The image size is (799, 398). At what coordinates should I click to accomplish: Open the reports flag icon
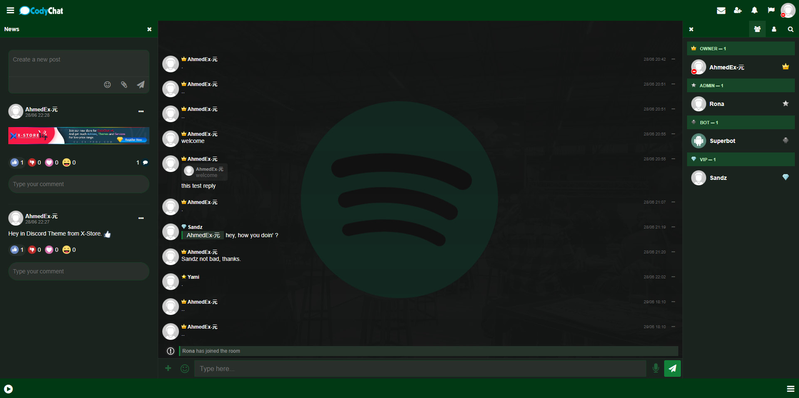(x=771, y=10)
